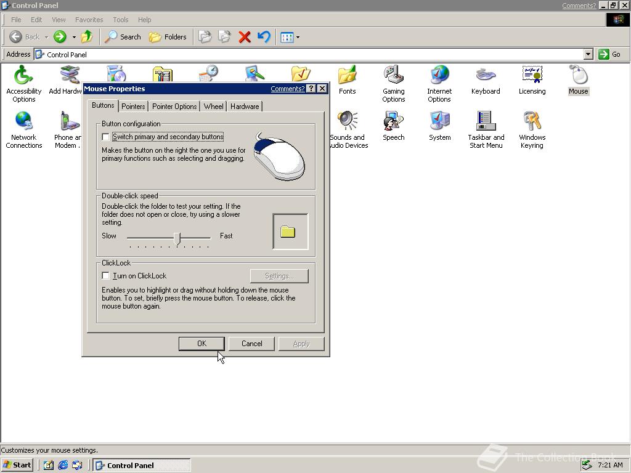
Task: Open the Address bar dropdown
Action: click(x=588, y=54)
